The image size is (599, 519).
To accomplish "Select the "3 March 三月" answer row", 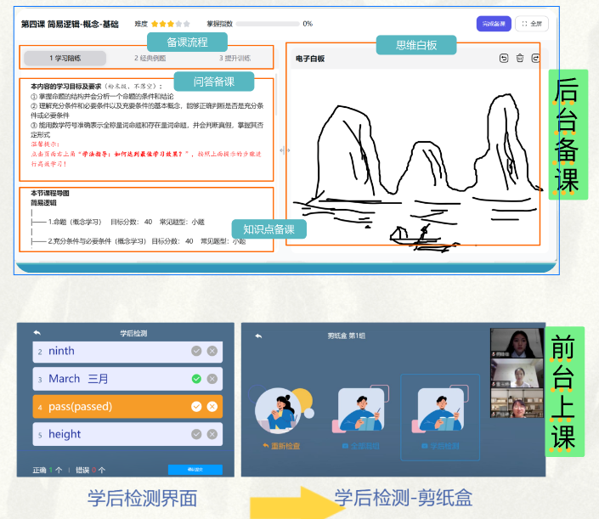I will pos(127,379).
